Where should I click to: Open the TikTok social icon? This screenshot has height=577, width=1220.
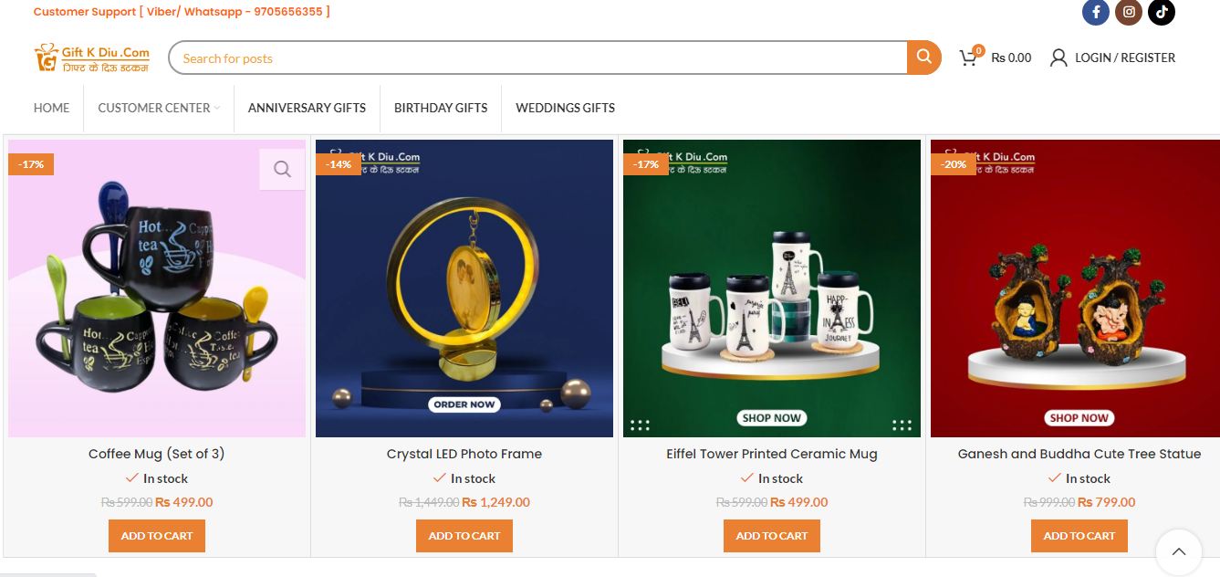pyautogui.click(x=1162, y=12)
